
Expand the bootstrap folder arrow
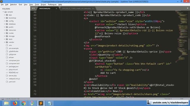[x=4, y=18]
